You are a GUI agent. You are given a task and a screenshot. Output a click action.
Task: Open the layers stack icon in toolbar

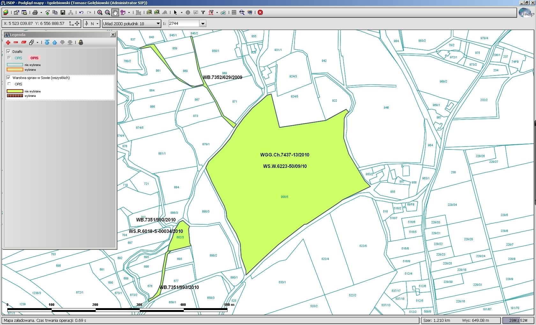click(x=6, y=12)
